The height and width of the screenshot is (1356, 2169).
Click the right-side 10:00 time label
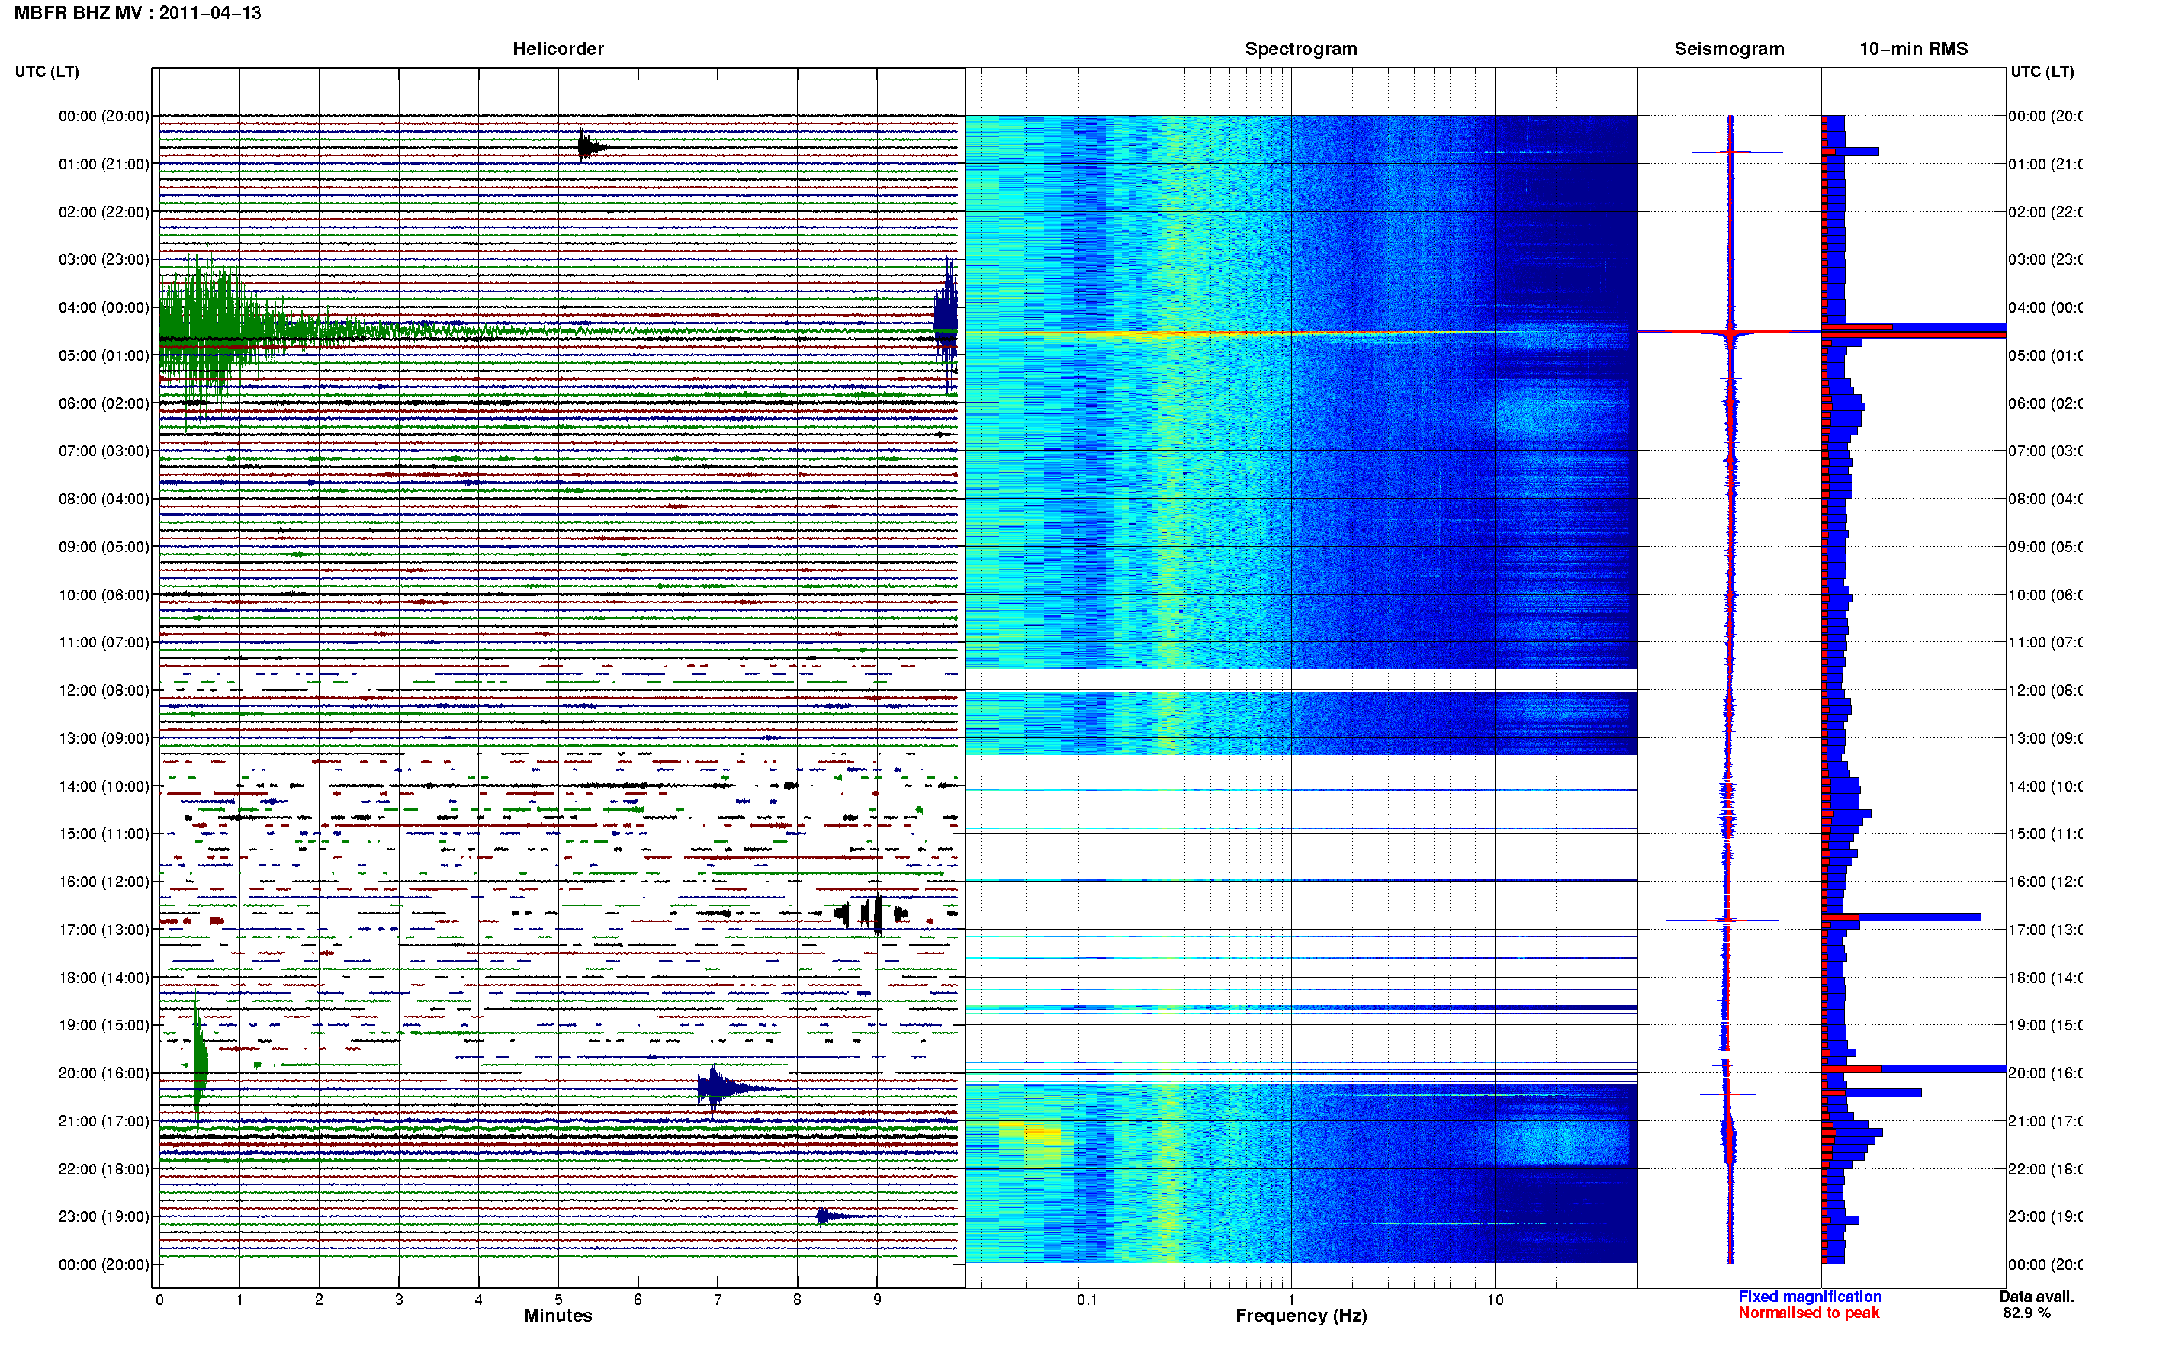pos(2045,595)
